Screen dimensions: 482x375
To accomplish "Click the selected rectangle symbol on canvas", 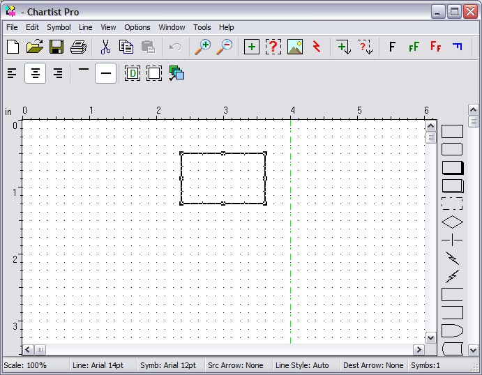I will 223,178.
